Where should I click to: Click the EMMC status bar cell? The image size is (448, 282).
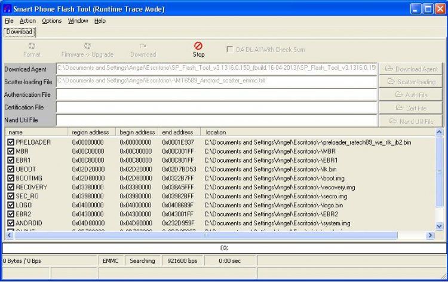tap(111, 261)
